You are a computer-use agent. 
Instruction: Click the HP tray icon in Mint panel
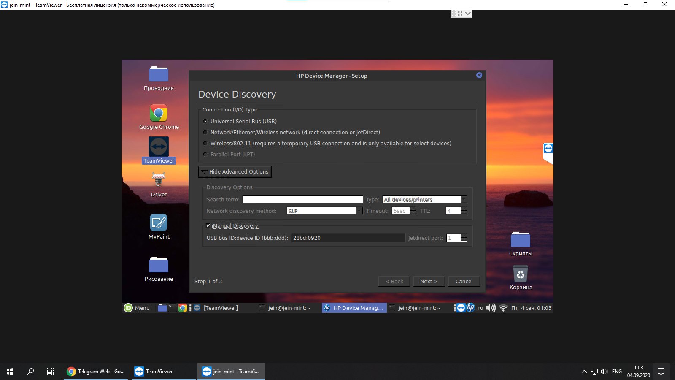coord(470,308)
